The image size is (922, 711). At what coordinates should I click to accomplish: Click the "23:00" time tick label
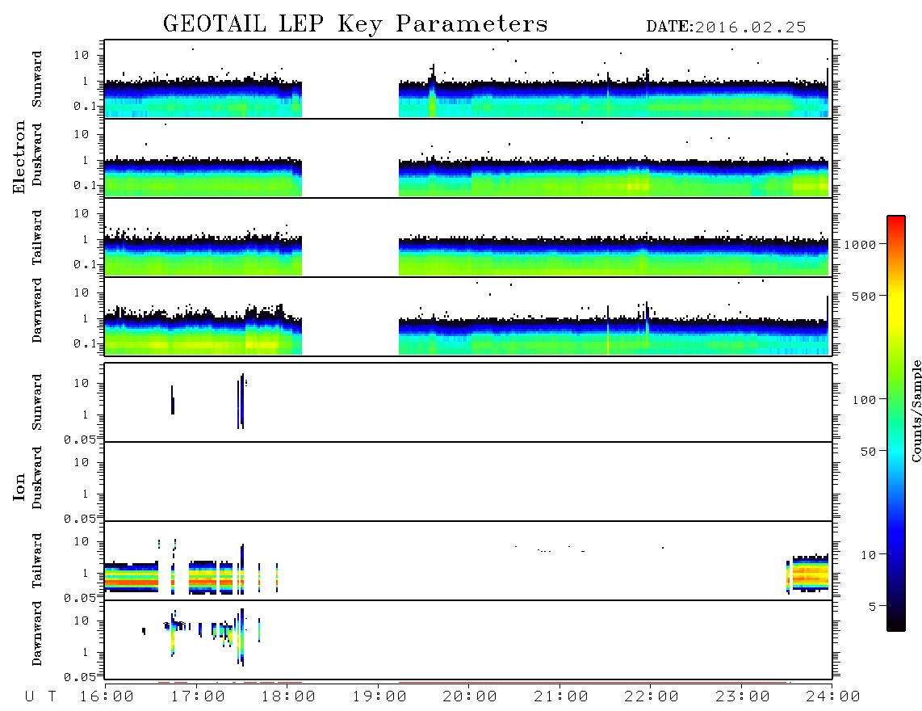click(743, 697)
